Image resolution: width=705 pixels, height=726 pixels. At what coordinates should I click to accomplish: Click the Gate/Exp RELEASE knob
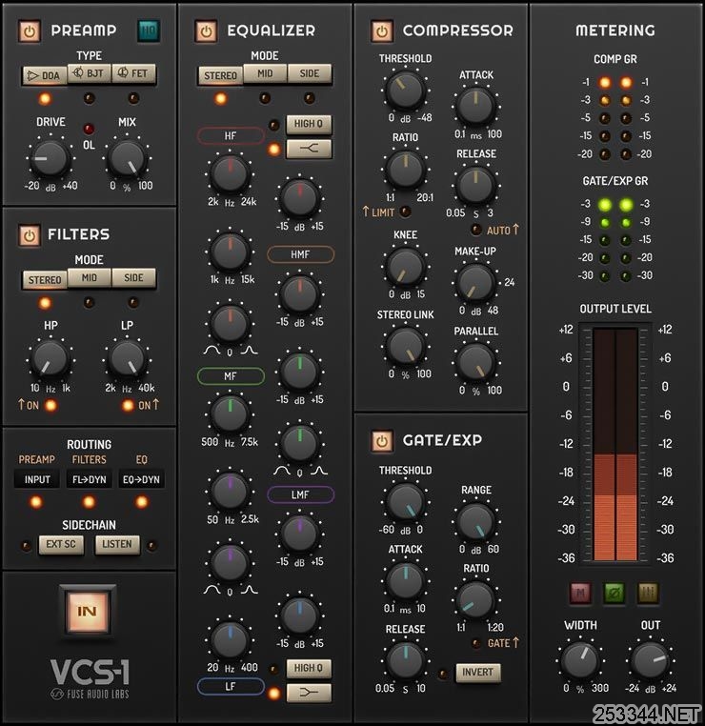coord(406,660)
